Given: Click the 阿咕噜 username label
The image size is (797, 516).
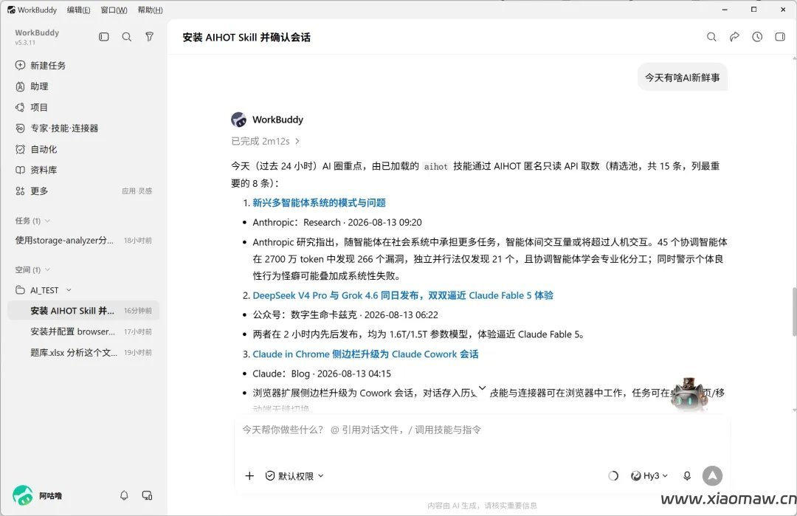Looking at the screenshot, I should (50, 495).
